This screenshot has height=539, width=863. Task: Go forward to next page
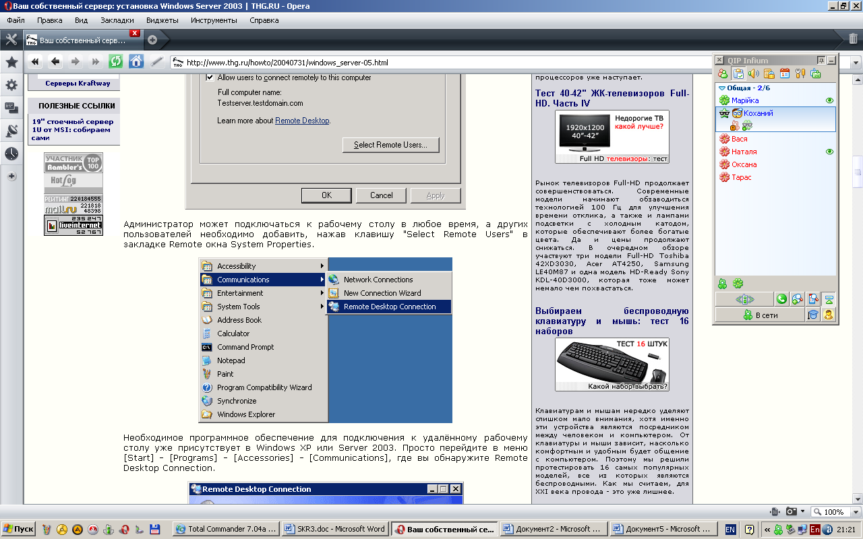(76, 62)
